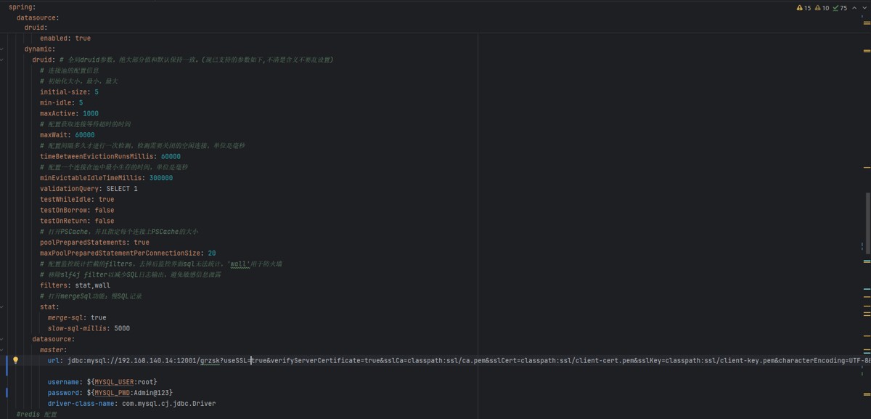Go to previous highlighted problem with up arrow
The width and height of the screenshot is (871, 419).
pos(853,8)
